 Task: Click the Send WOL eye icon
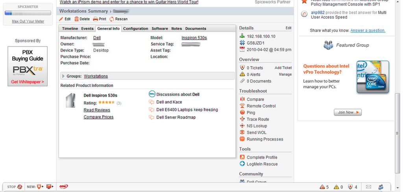point(242,132)
